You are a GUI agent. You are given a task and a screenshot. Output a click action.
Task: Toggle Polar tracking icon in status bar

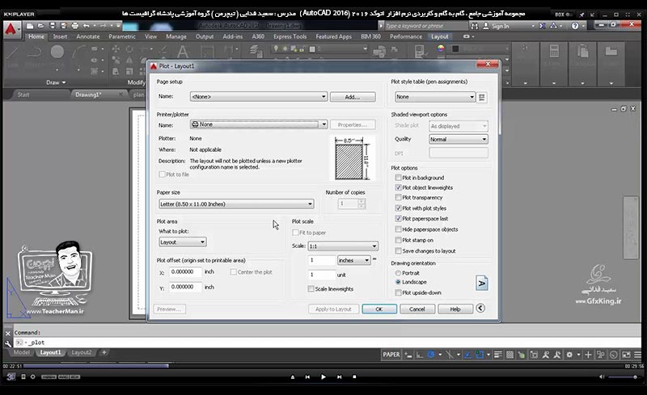[x=431, y=355]
